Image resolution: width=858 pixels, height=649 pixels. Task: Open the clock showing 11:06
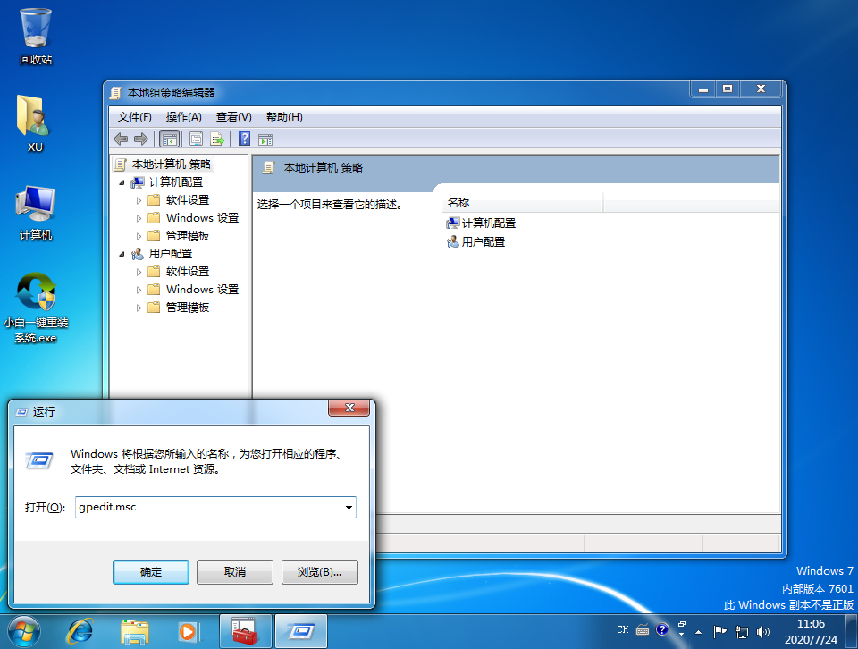811,631
